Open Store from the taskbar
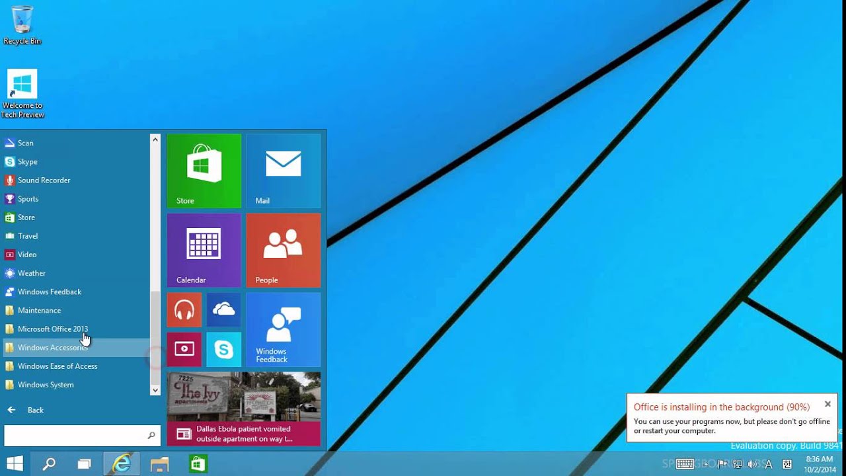The width and height of the screenshot is (846, 476). coord(197,464)
